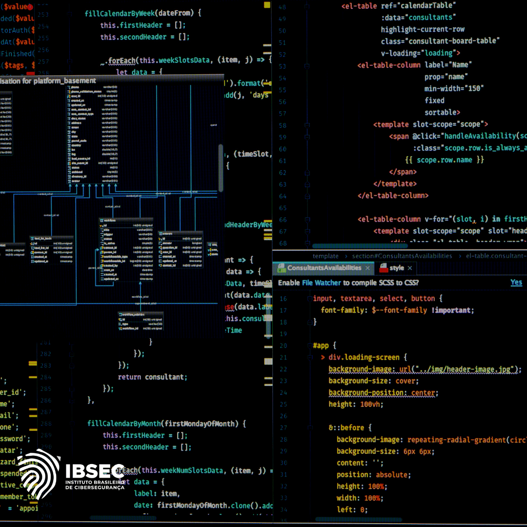Click the 'sortable>' attribute

point(442,112)
